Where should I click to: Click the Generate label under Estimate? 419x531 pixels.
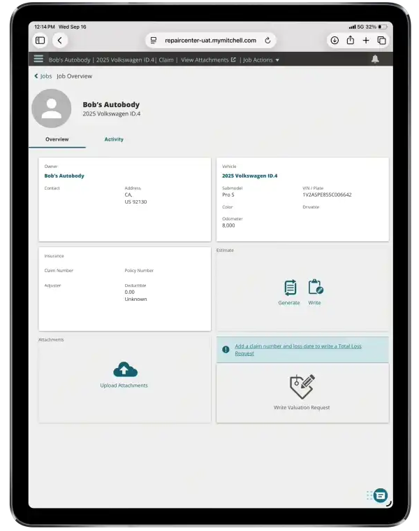tap(289, 303)
